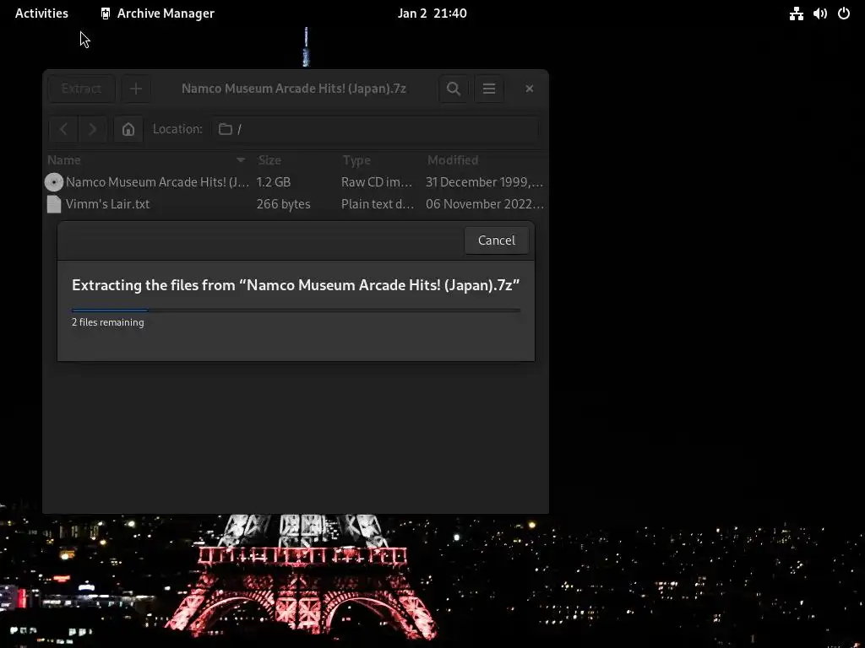Go forward with the right arrow button

(92, 129)
